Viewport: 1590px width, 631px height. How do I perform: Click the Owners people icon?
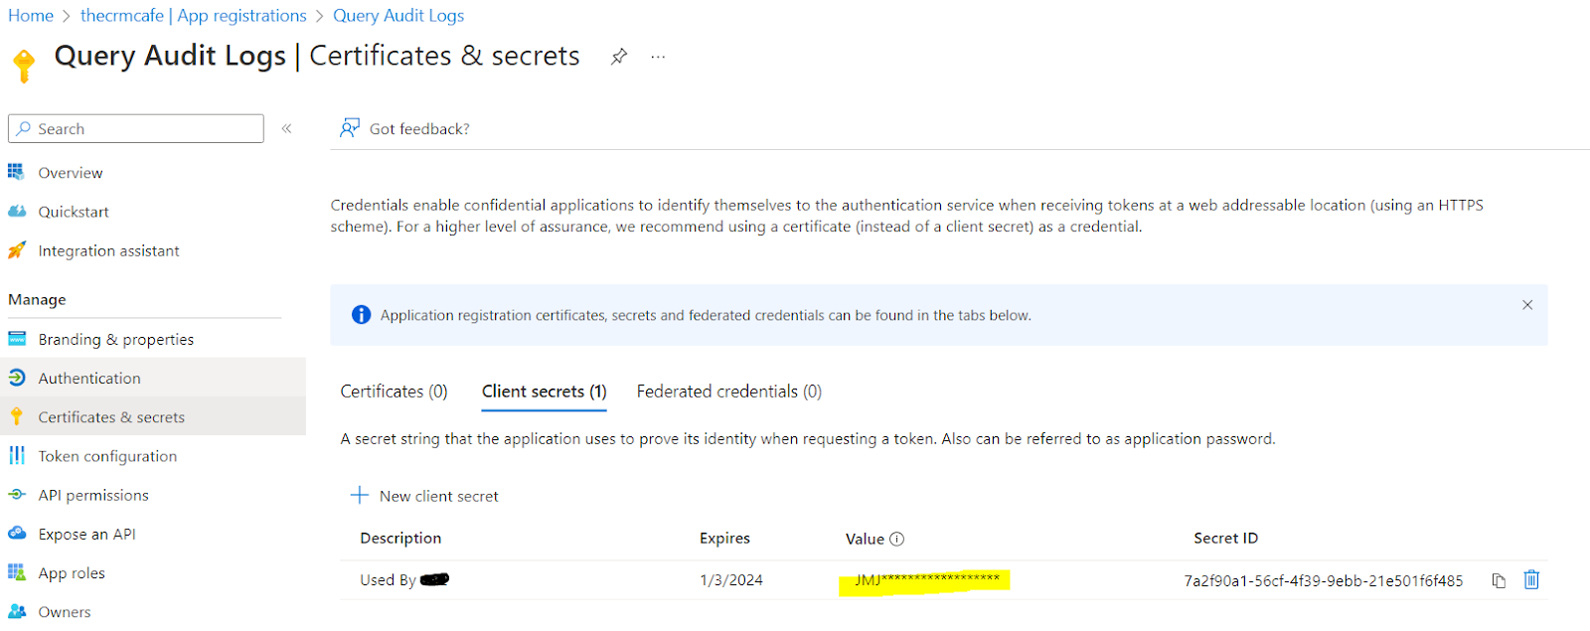tap(17, 611)
